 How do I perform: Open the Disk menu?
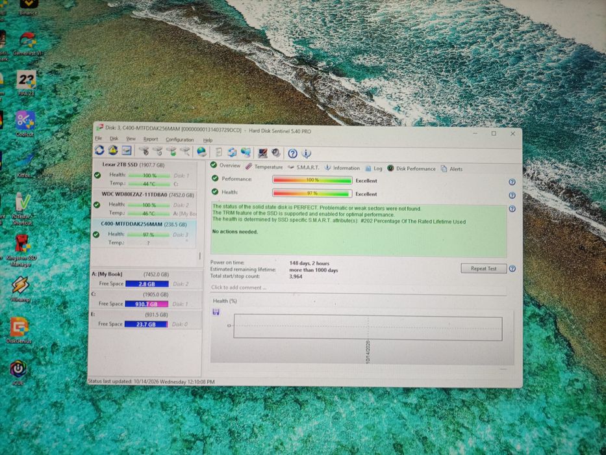tap(114, 138)
